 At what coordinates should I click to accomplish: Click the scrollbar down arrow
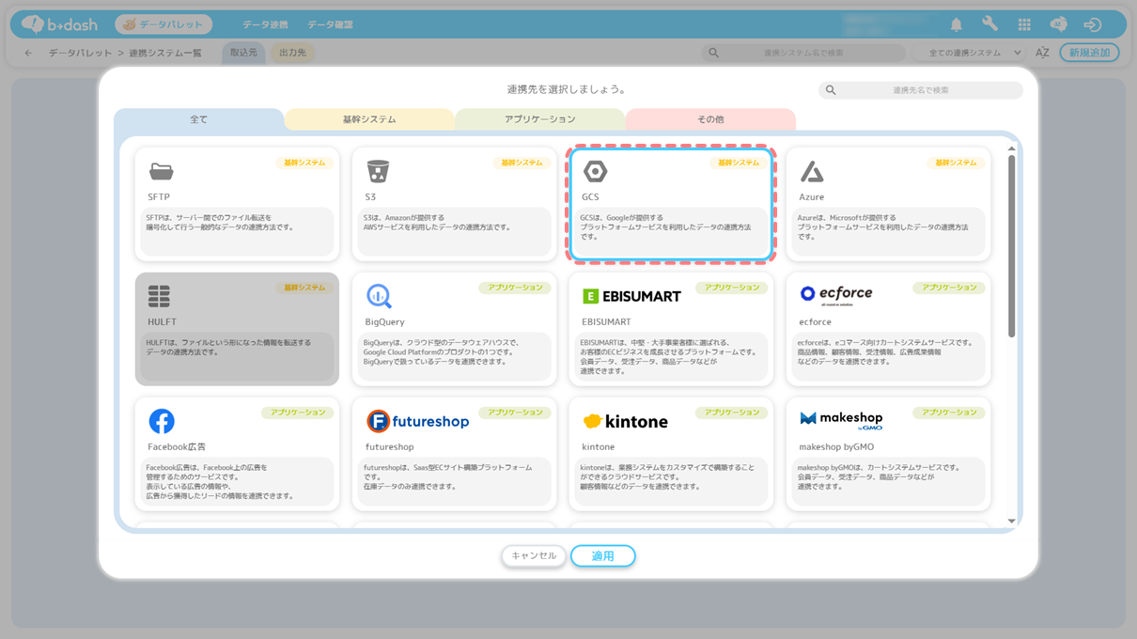[x=1011, y=521]
